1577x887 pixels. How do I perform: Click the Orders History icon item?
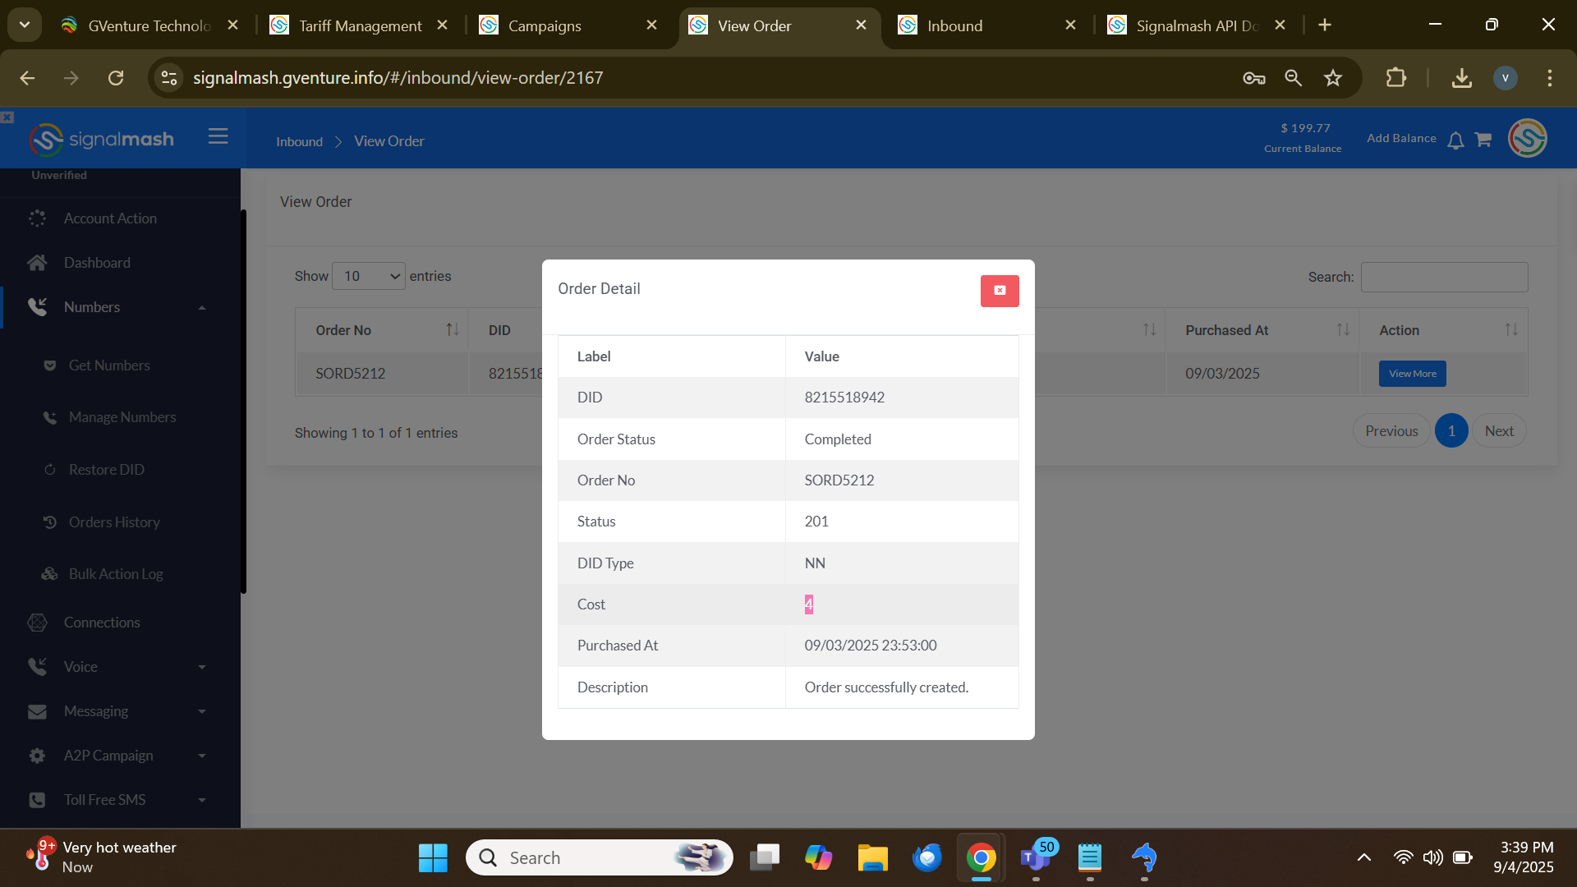point(50,522)
